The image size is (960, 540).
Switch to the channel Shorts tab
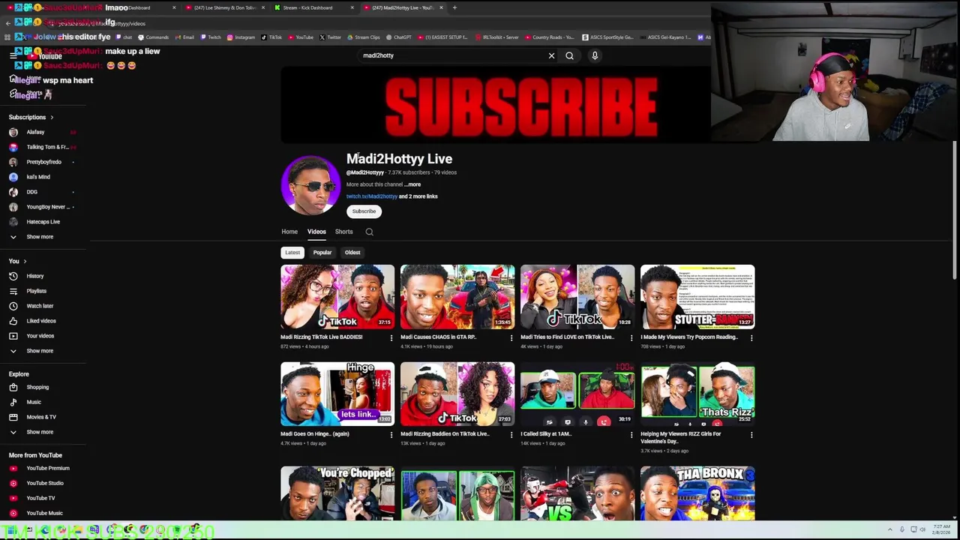pyautogui.click(x=343, y=232)
